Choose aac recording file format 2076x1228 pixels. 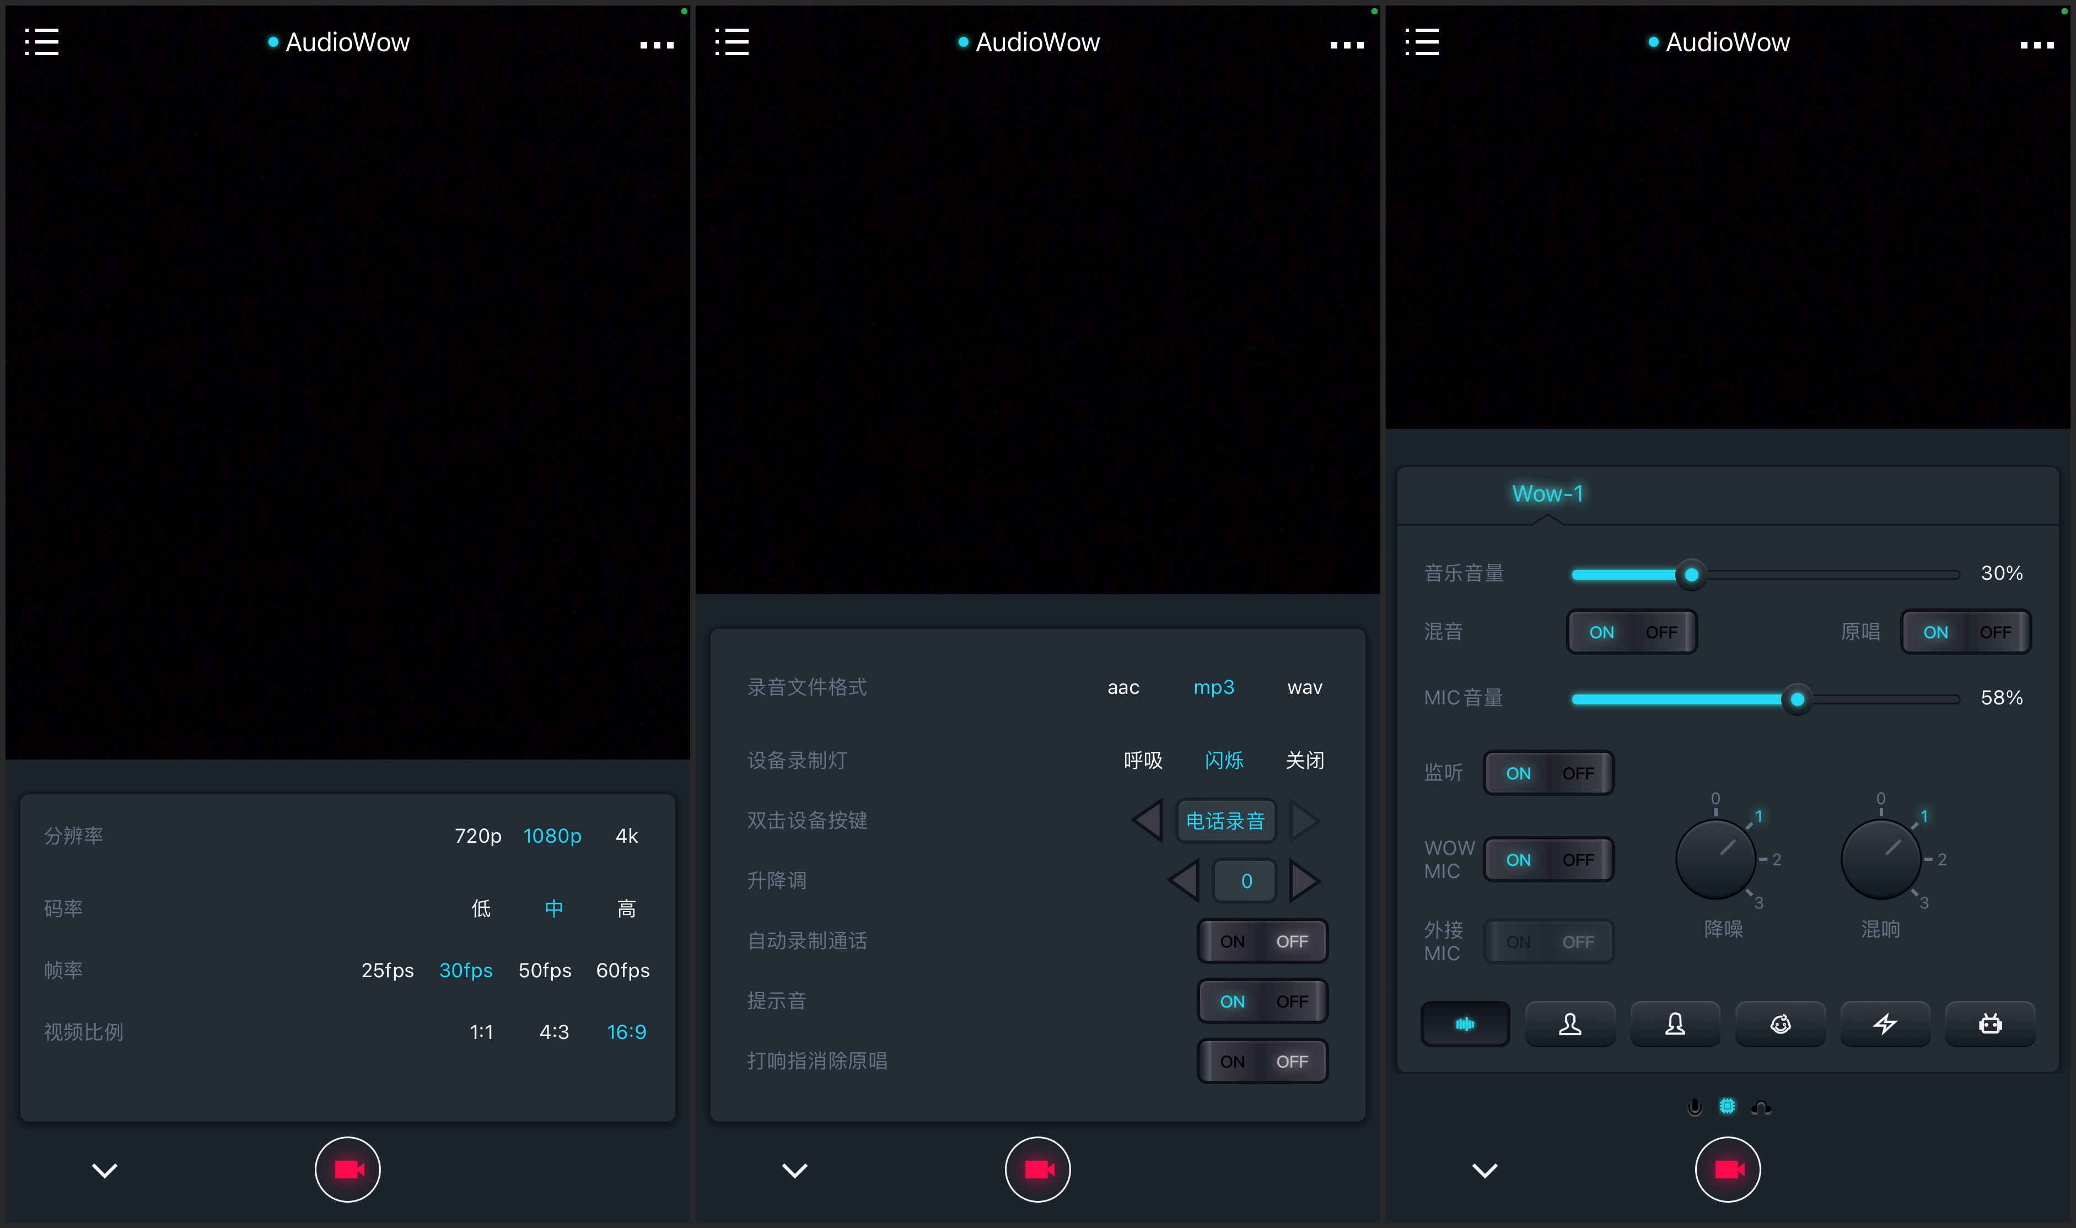[1123, 688]
